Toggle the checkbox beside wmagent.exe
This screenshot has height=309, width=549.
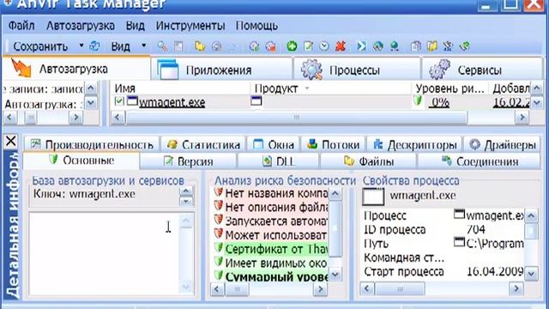(119, 101)
